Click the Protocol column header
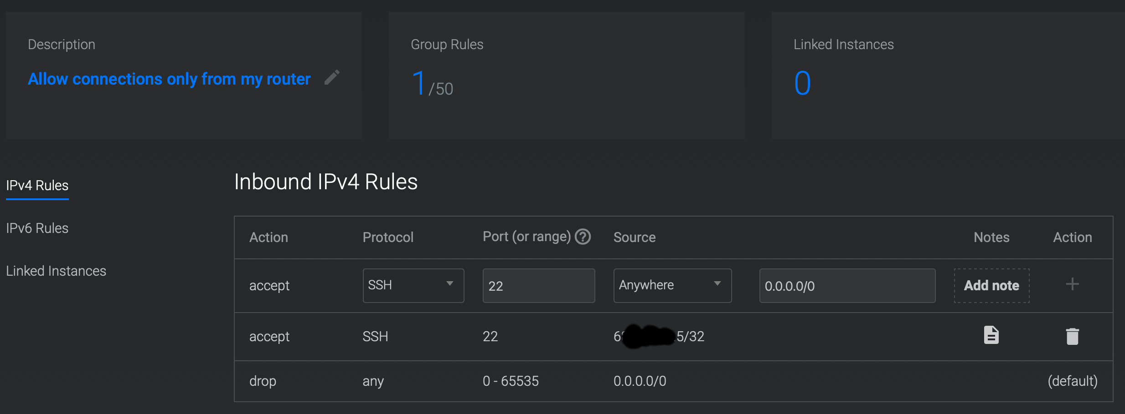Screen dimensions: 1125x414 point(388,237)
